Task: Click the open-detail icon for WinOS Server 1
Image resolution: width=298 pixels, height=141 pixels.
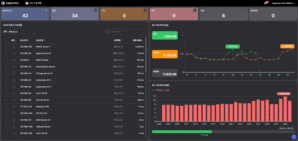Action: point(6,47)
